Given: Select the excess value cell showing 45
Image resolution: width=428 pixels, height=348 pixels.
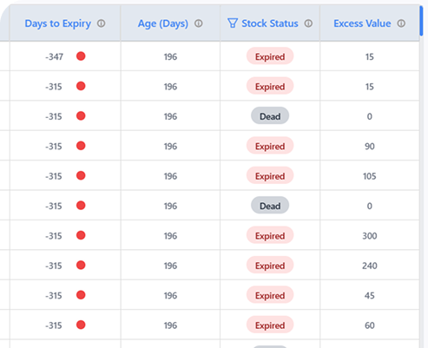Looking at the screenshot, I should [370, 295].
